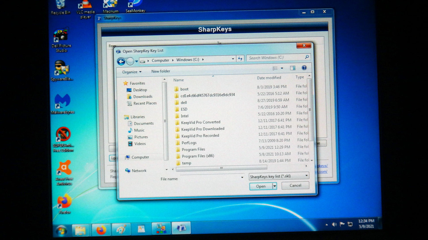The width and height of the screenshot is (428, 240).
Task: Open Recycle Bin desktop icon
Action: pyautogui.click(x=61, y=7)
